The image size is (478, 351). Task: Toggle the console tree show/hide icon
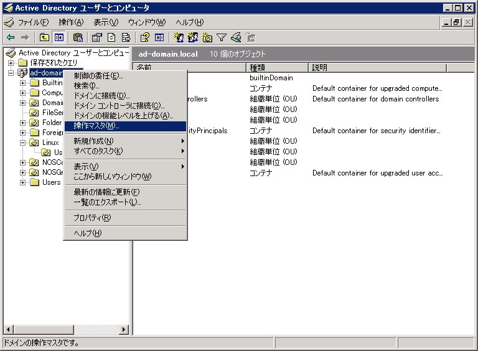[x=59, y=37]
